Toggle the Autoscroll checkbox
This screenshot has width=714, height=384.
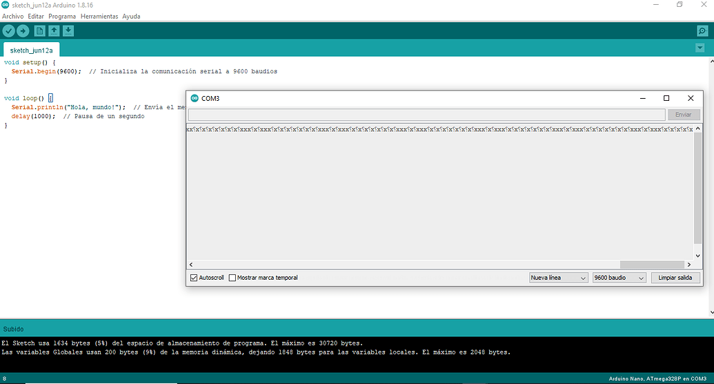click(x=194, y=278)
